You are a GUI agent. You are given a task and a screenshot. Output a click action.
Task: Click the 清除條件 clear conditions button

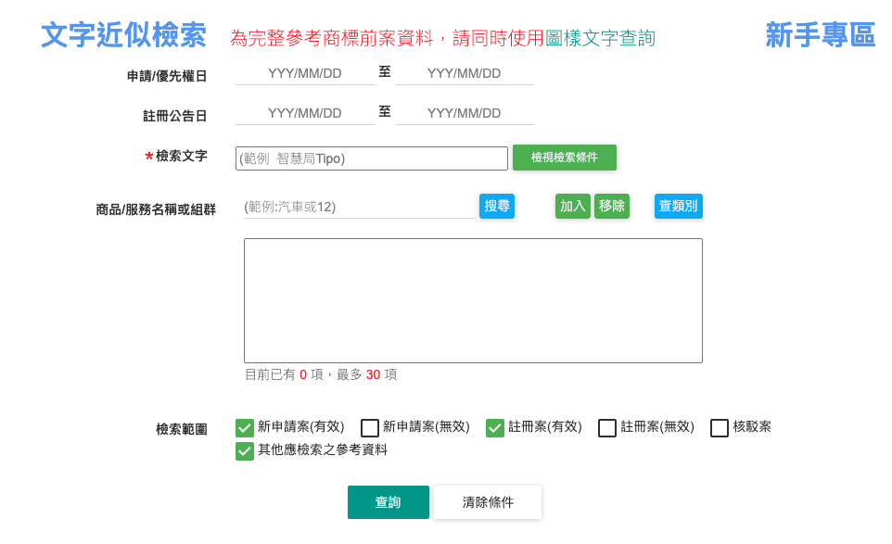(487, 502)
